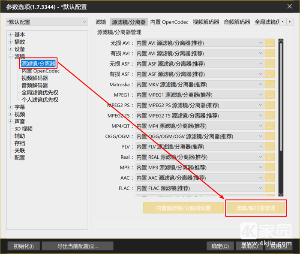This screenshot has width=300, height=254.
Task: Switch to the 视频解码器 tab
Action: point(206,22)
